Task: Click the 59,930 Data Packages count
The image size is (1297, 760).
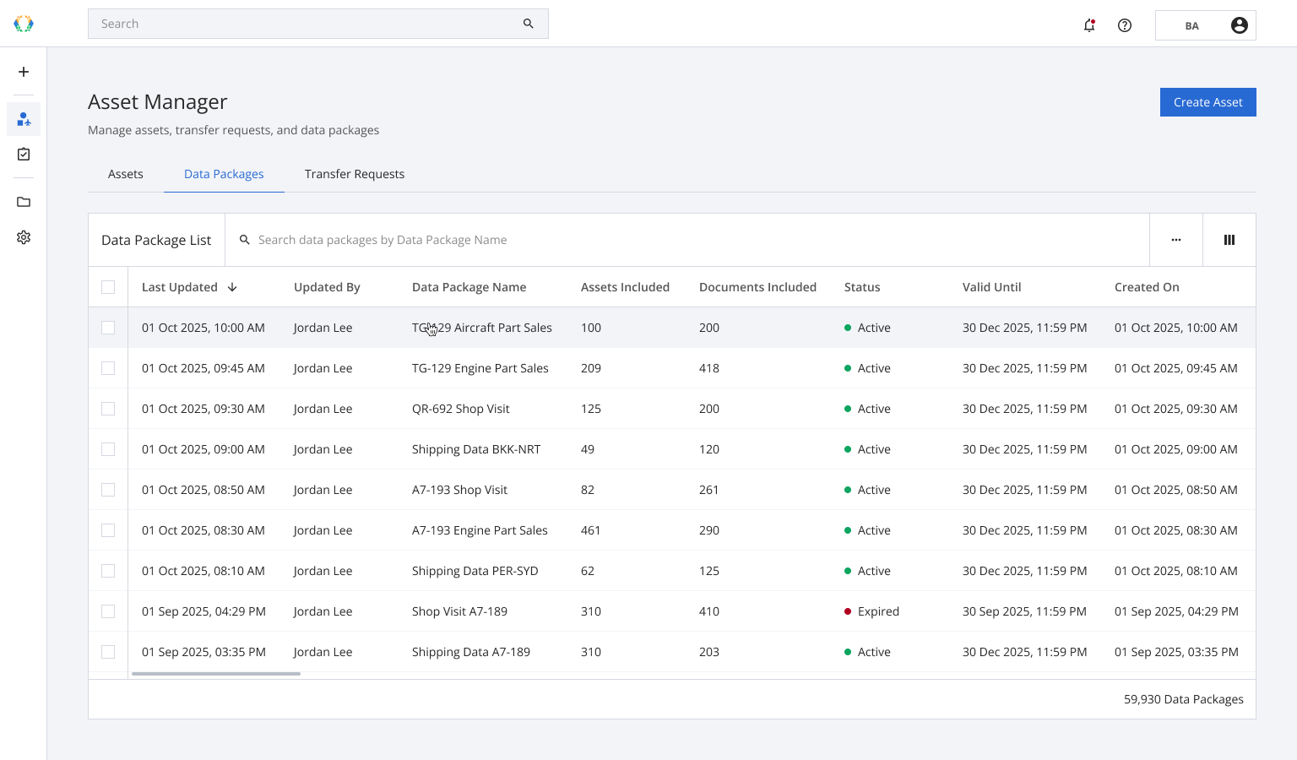Action: (x=1183, y=699)
